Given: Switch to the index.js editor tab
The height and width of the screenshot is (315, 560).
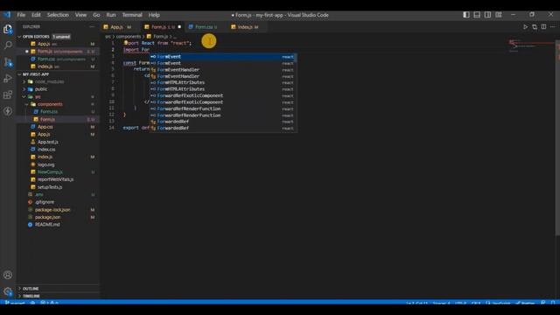Looking at the screenshot, I should 247,27.
